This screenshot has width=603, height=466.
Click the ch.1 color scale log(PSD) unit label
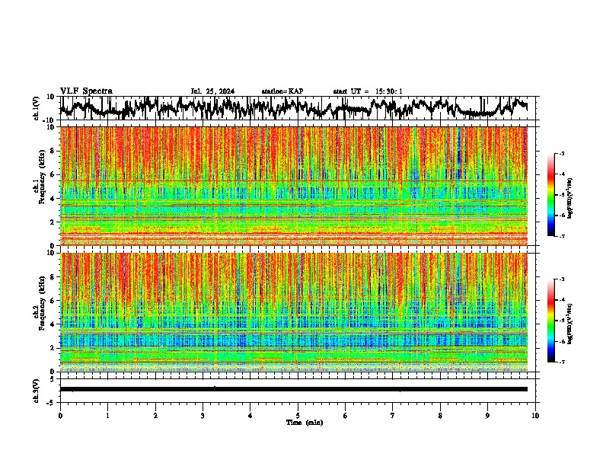click(x=570, y=199)
